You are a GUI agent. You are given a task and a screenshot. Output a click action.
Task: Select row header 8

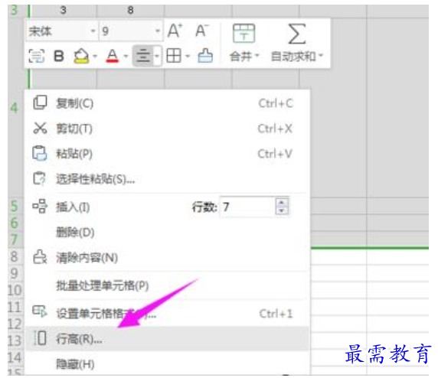(15, 256)
